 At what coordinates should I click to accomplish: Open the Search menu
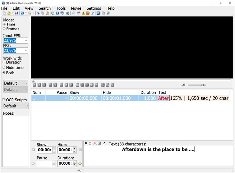pyautogui.click(x=45, y=8)
